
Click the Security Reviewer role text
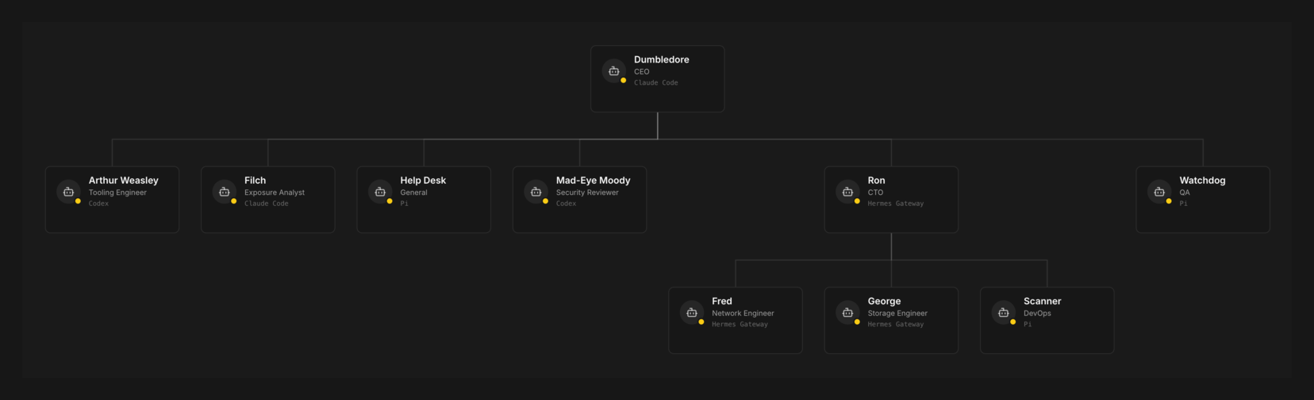pos(587,192)
